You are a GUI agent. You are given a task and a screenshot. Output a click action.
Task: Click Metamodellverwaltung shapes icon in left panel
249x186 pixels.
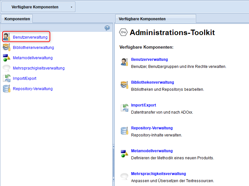pyautogui.click(x=7, y=58)
